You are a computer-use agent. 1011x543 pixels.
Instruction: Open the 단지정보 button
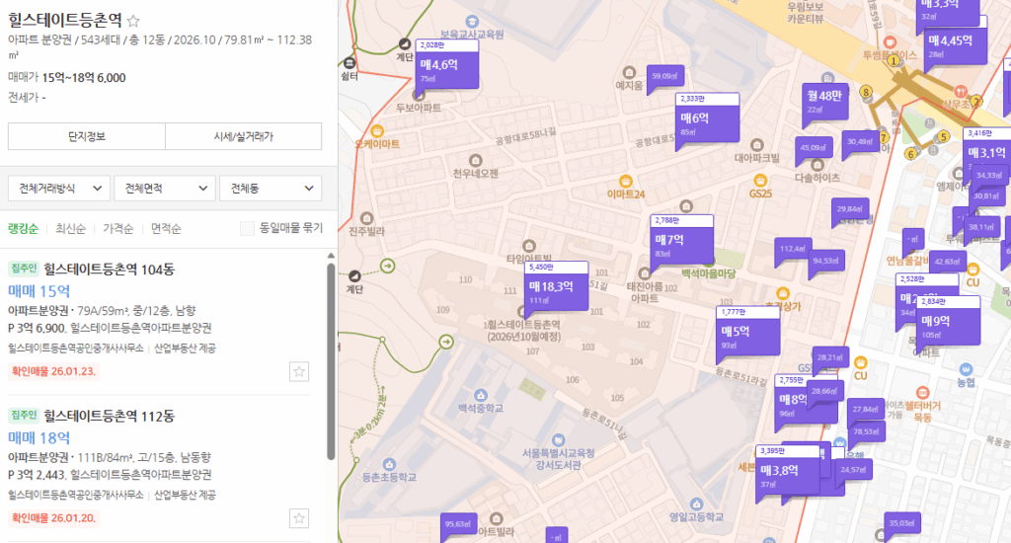click(86, 136)
